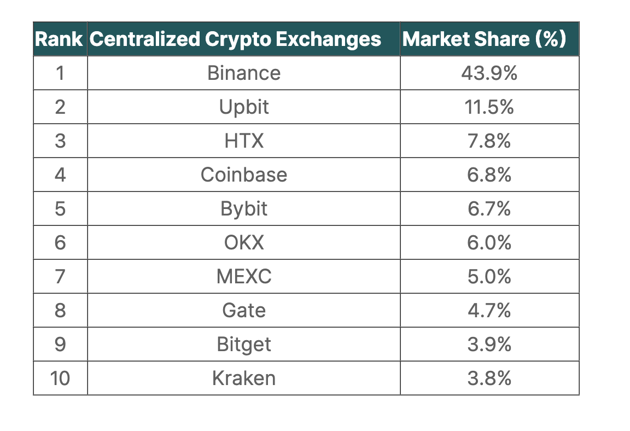The image size is (630, 431).
Task: Click the Centralized Crypto Exchanges header
Action: pos(235,39)
